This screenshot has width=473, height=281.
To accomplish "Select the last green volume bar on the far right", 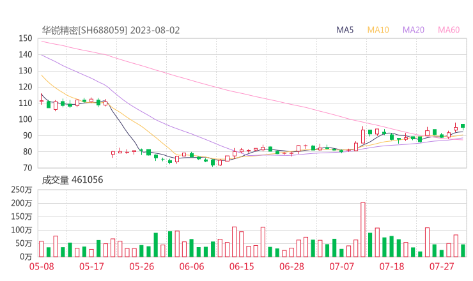I will [x=463, y=251].
